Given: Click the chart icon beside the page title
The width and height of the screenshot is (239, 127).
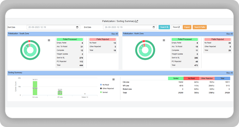Looking at the screenshot, I should tap(137, 21).
